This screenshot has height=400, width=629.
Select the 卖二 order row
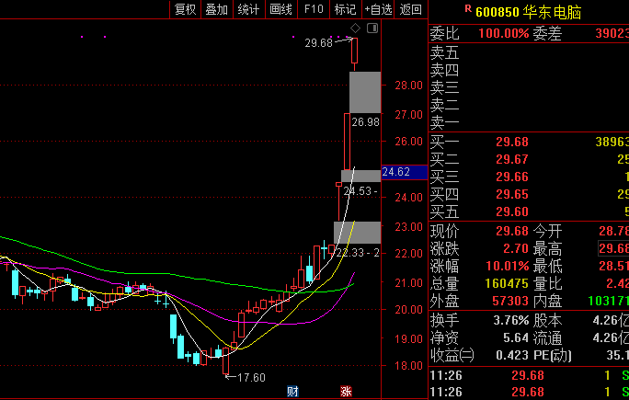click(x=529, y=105)
